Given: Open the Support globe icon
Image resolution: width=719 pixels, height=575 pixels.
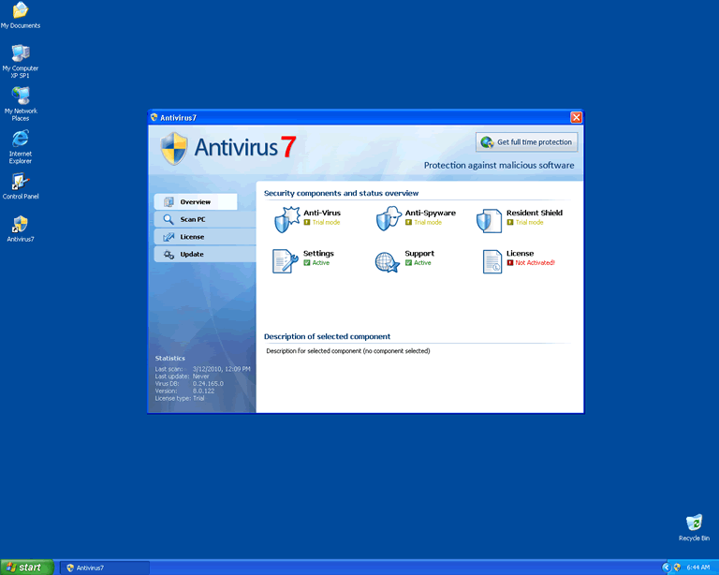Looking at the screenshot, I should [x=388, y=261].
